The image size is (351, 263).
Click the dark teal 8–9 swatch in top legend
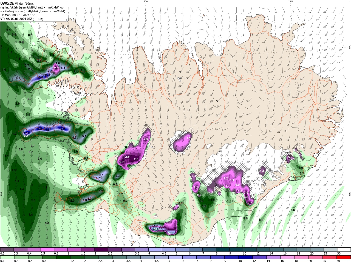[x=223, y=249]
